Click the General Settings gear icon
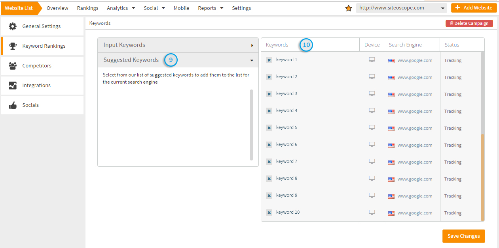The image size is (499, 248). click(13, 26)
